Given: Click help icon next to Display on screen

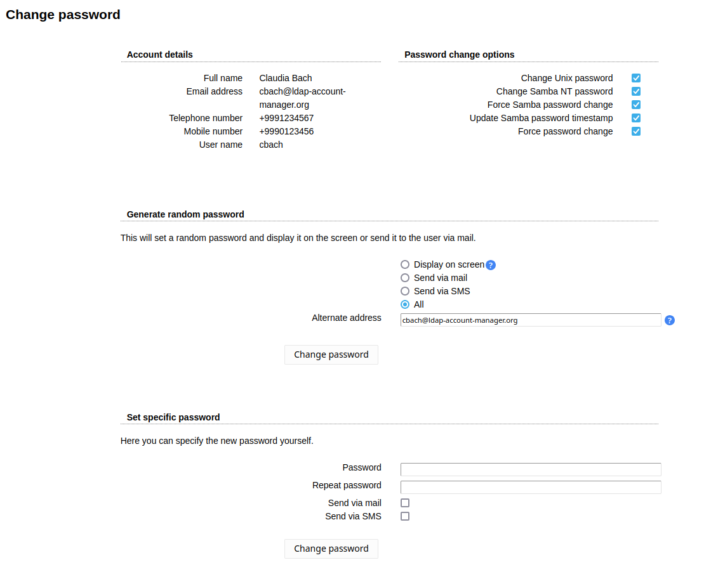Looking at the screenshot, I should tap(490, 265).
